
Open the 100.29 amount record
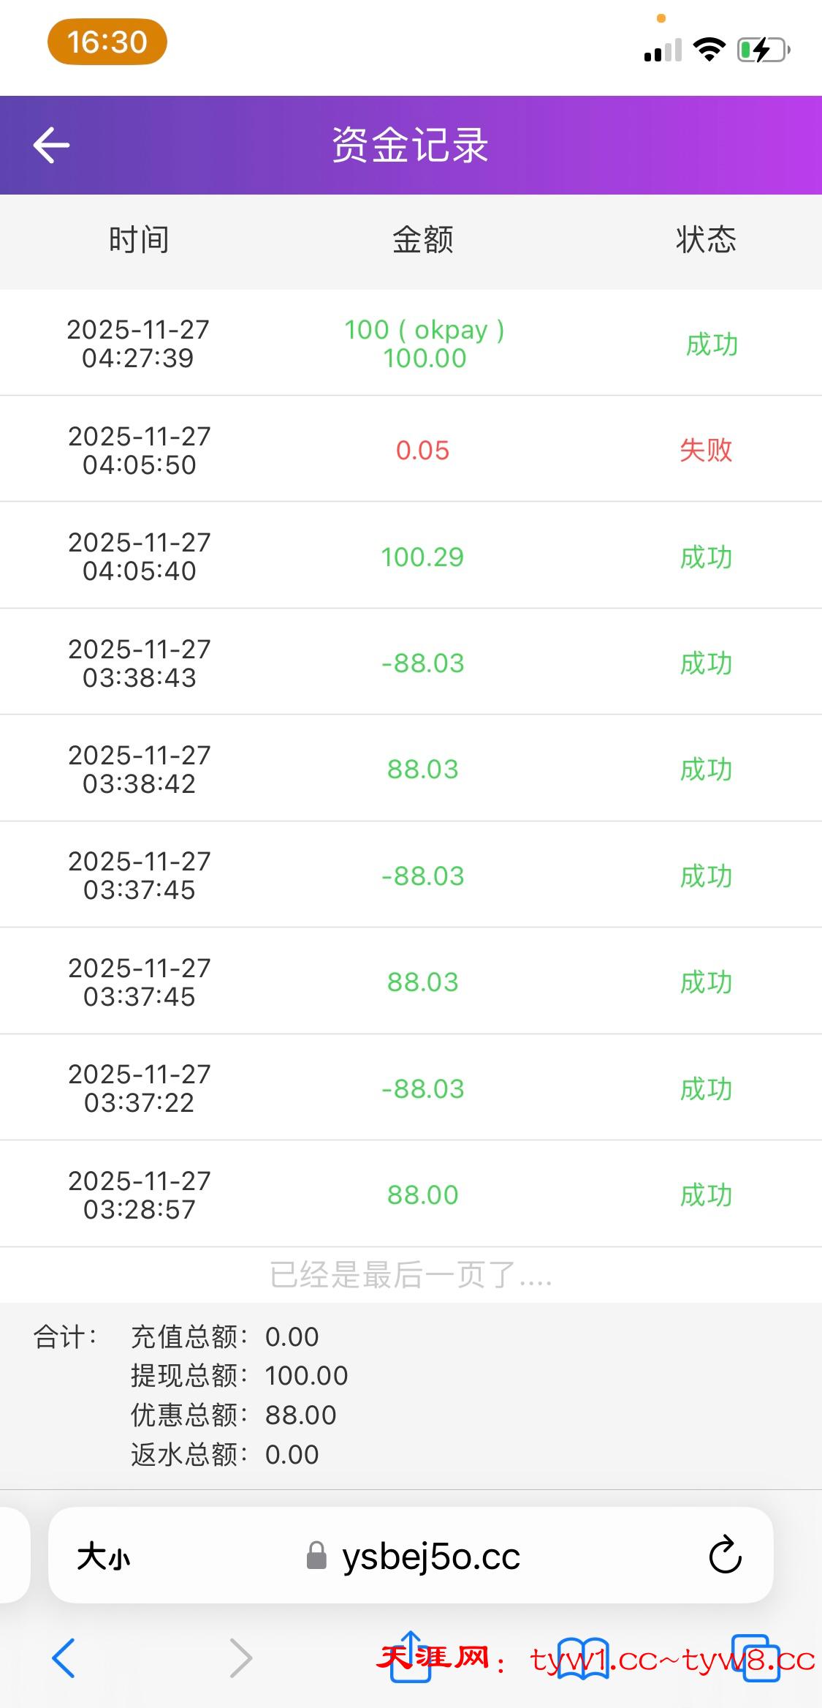click(x=422, y=557)
